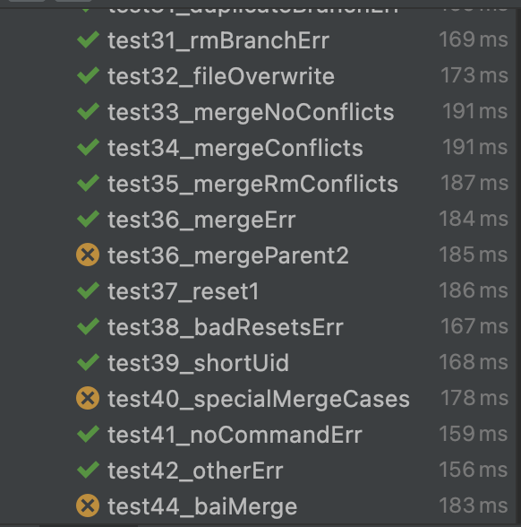Screen dimensions: 521x527
Task: Click the passed checkmark next to test32_fileOverwrite
Action: 88,75
